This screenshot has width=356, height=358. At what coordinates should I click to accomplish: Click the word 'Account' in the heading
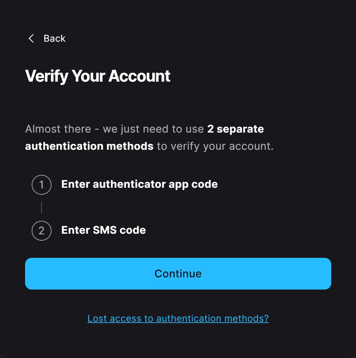139,76
